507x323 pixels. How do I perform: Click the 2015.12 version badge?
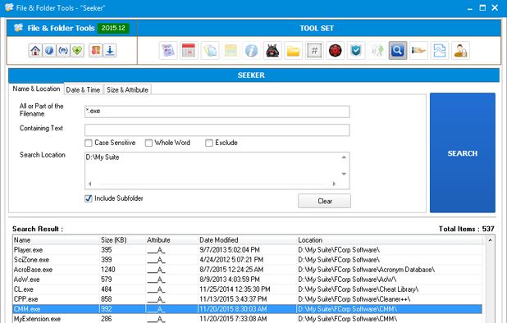(113, 28)
